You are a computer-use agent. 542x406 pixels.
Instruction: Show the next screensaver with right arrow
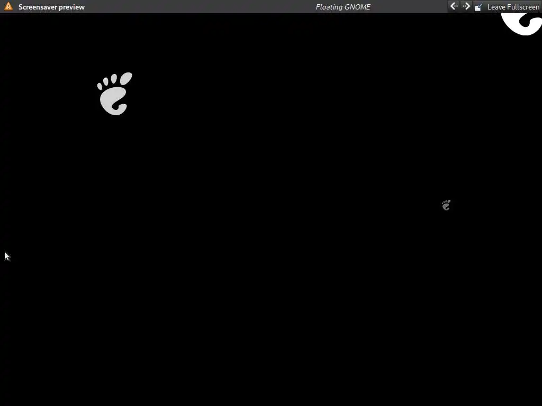466,6
